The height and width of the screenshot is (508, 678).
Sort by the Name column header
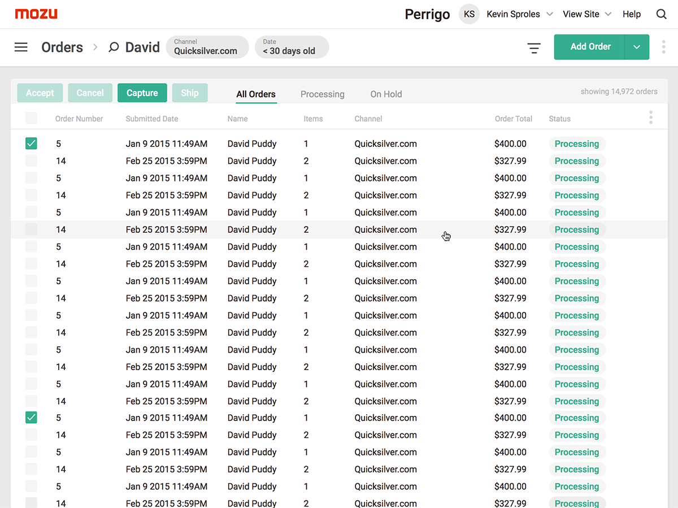237,119
